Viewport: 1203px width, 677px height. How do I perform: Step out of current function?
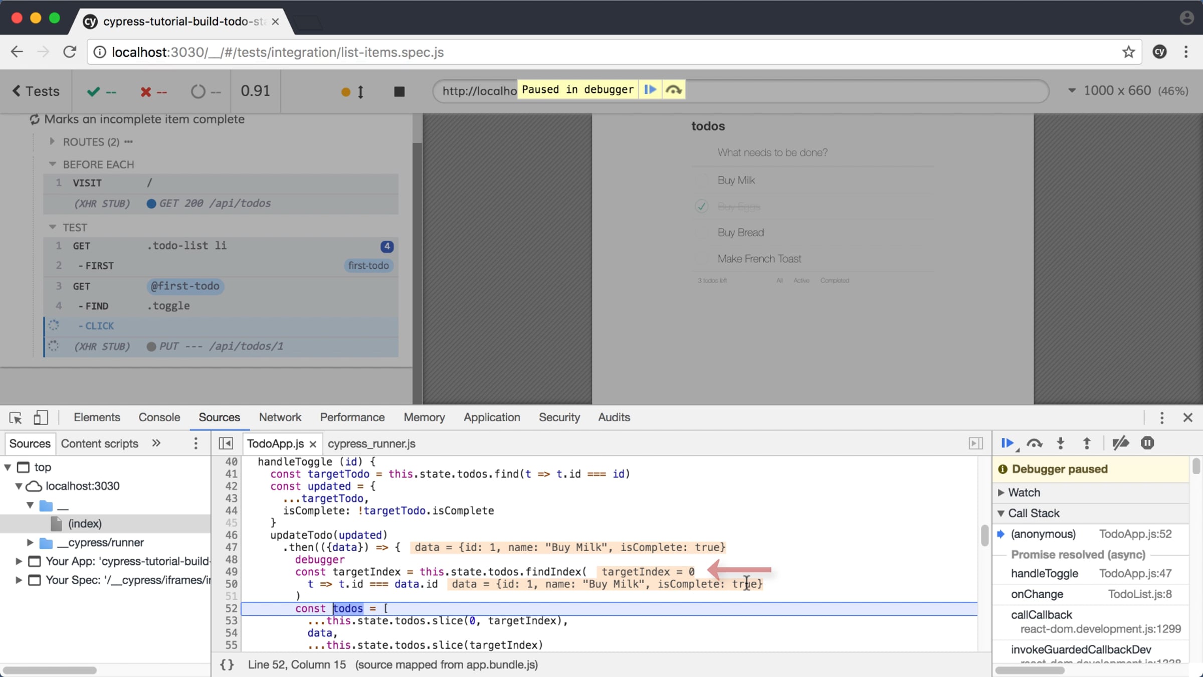pyautogui.click(x=1087, y=443)
